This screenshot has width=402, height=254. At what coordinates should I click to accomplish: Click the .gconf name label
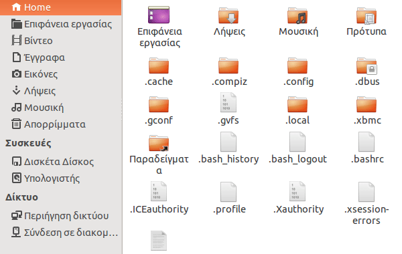click(159, 121)
